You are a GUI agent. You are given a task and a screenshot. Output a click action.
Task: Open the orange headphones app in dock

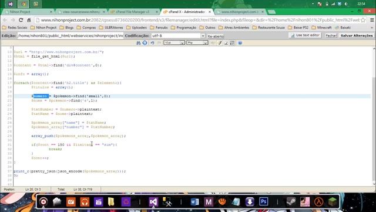click(85, 201)
